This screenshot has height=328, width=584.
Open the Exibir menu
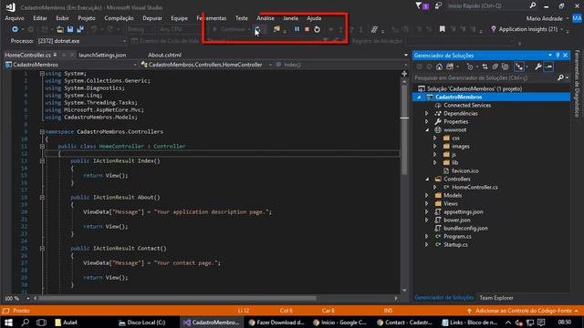(62, 18)
